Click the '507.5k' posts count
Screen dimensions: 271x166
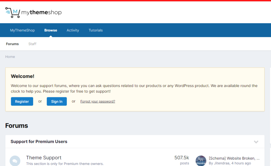[182, 158]
